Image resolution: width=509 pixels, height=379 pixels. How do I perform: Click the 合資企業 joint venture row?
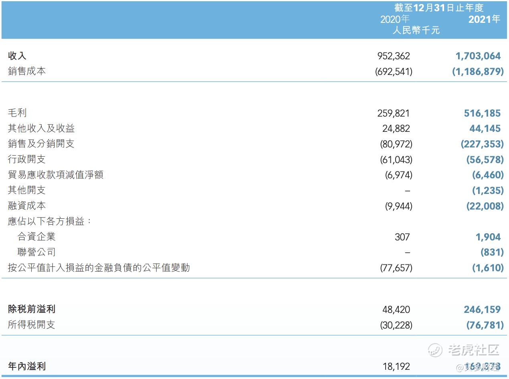36,237
